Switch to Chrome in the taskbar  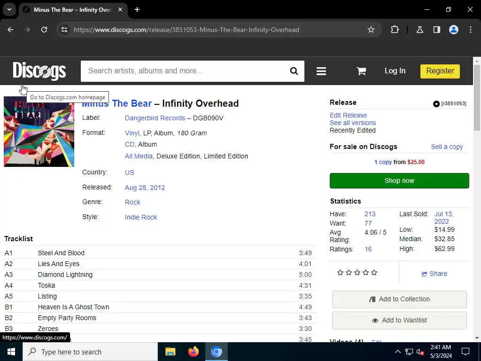coord(216,352)
